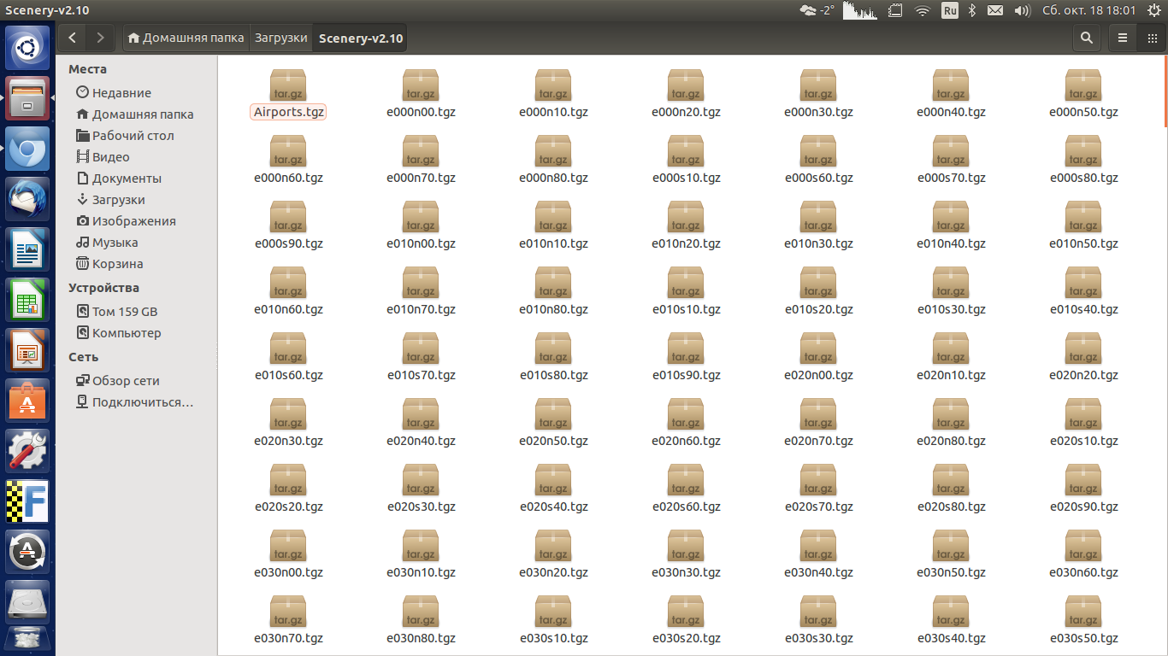Launch LibreOffice Impress from the dock
Image resolution: width=1168 pixels, height=656 pixels.
click(28, 351)
